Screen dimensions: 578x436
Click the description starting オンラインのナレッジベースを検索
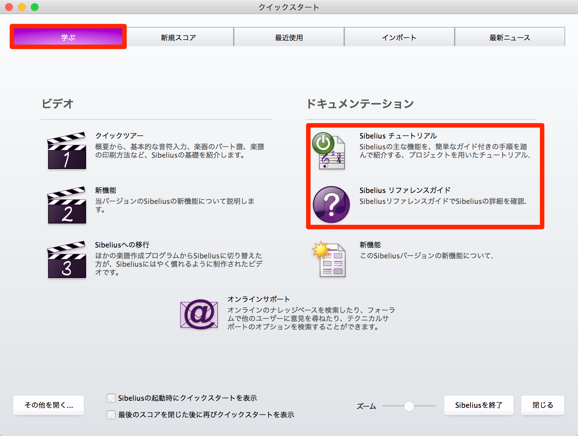[x=311, y=318]
